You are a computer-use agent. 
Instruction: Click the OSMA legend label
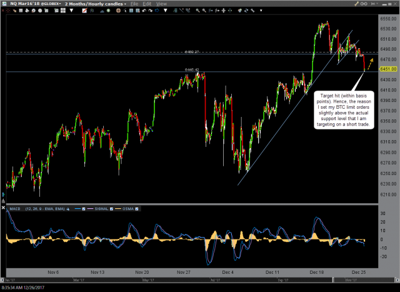(x=127, y=209)
